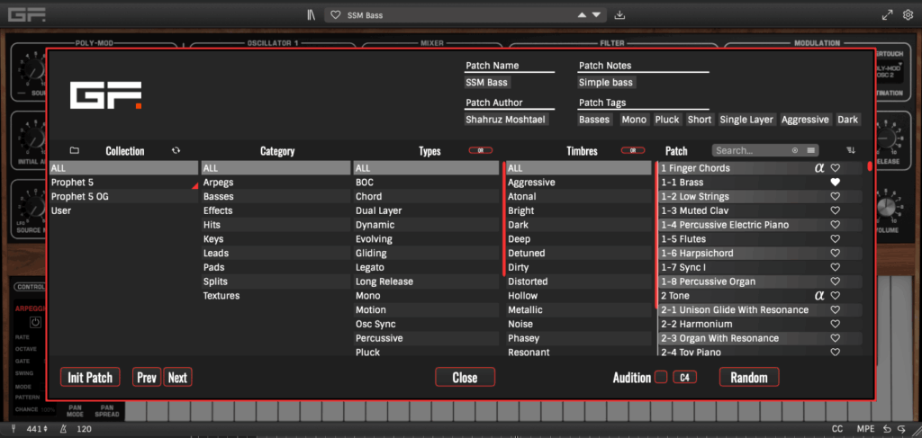The width and height of the screenshot is (922, 438).
Task: Change the patch sort order
Action: [x=852, y=151]
